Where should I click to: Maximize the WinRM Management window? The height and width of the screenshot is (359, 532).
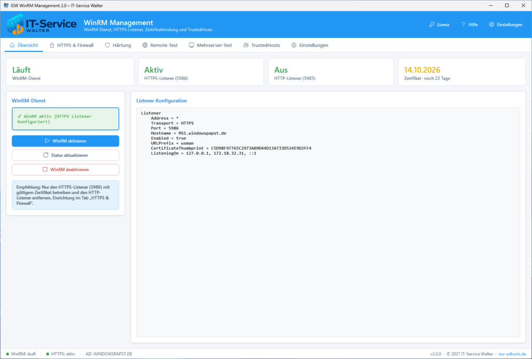coord(507,5)
